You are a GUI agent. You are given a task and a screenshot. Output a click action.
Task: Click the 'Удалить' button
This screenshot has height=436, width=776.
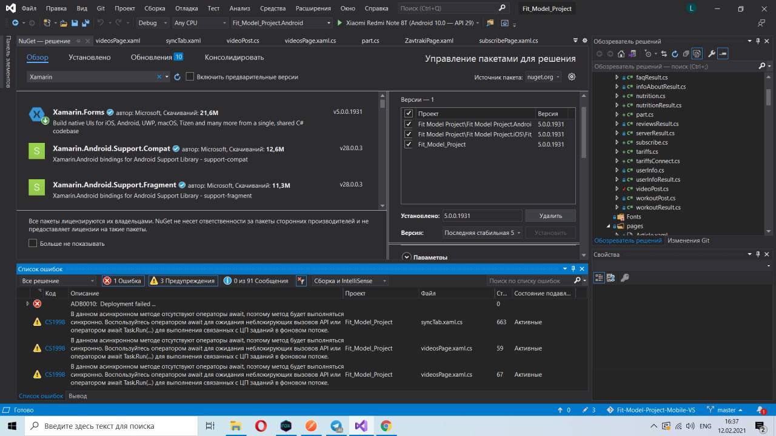click(x=550, y=216)
